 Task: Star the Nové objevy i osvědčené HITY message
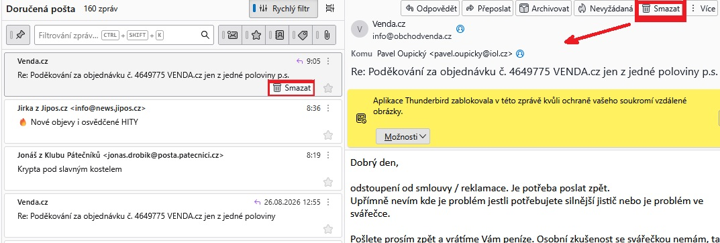click(x=328, y=135)
